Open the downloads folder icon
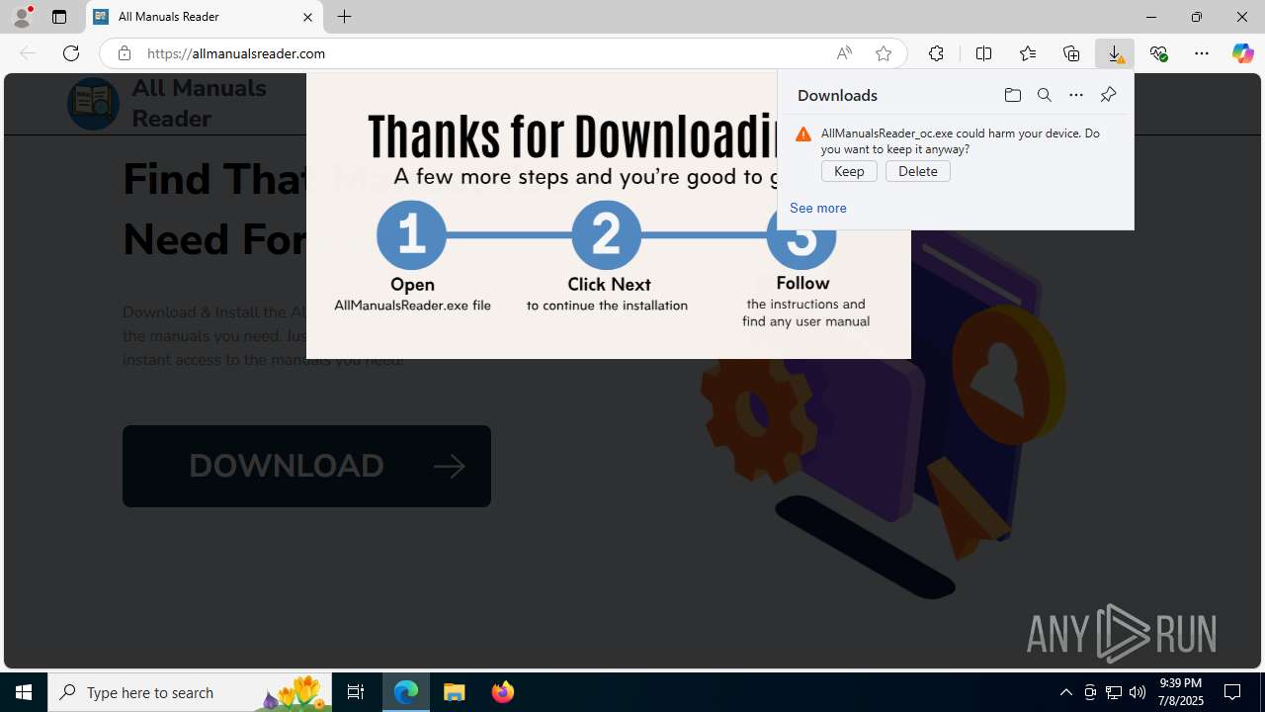The image size is (1265, 712). [x=1012, y=95]
